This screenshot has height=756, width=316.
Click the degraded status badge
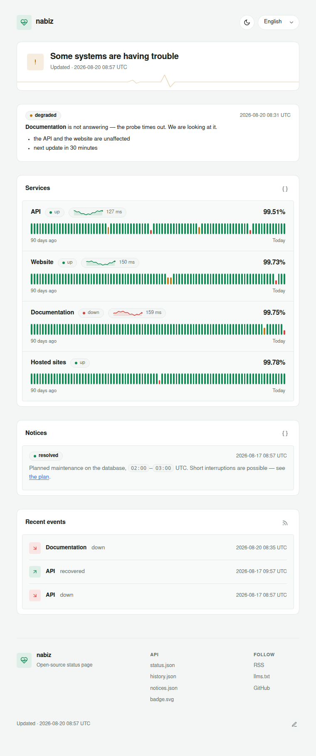(43, 115)
